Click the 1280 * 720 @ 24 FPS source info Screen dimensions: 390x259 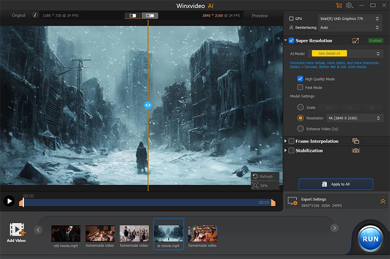coord(61,16)
